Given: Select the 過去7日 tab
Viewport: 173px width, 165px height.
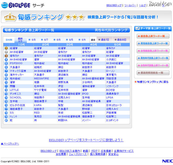Looking at the screenshot, I should point(103,40).
